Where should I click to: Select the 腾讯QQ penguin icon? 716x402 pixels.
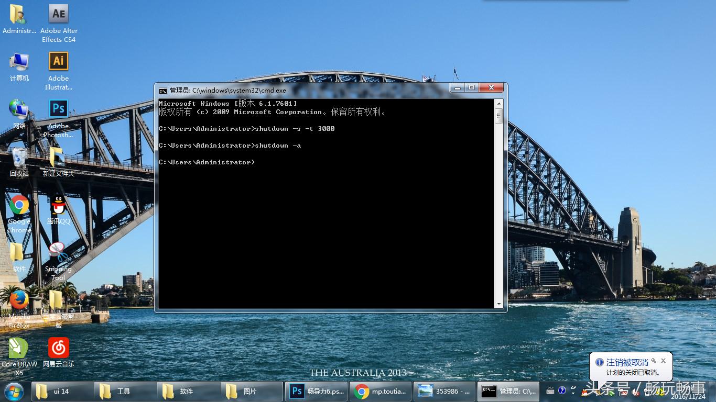[x=58, y=205]
